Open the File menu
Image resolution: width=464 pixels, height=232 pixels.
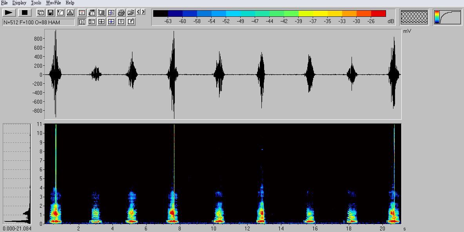[x=4, y=3]
